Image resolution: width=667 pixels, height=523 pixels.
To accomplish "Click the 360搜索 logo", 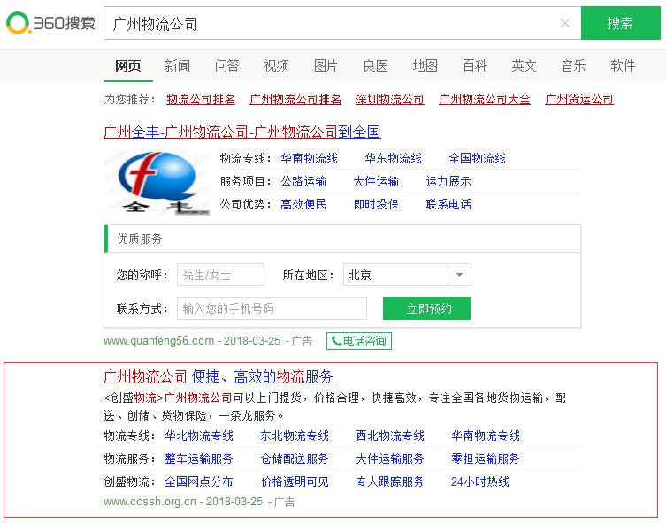I will [x=50, y=24].
